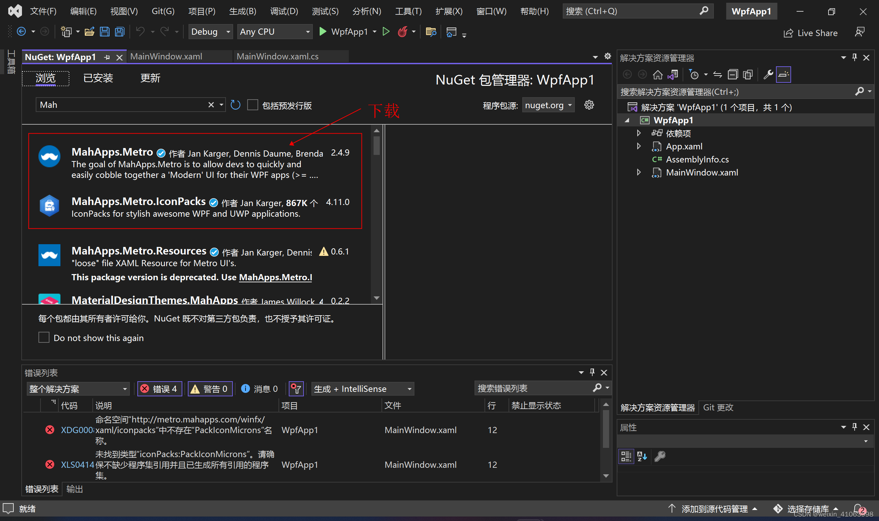Viewport: 879px width, 521px height.
Task: Click the Save All toolbar icon
Action: pyautogui.click(x=119, y=31)
